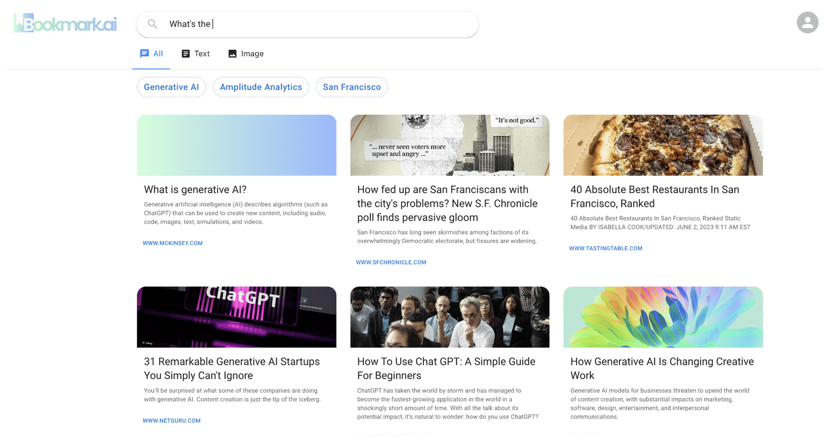Screen dimensions: 825x436
Task: Switch to the Text tab
Action: (195, 54)
